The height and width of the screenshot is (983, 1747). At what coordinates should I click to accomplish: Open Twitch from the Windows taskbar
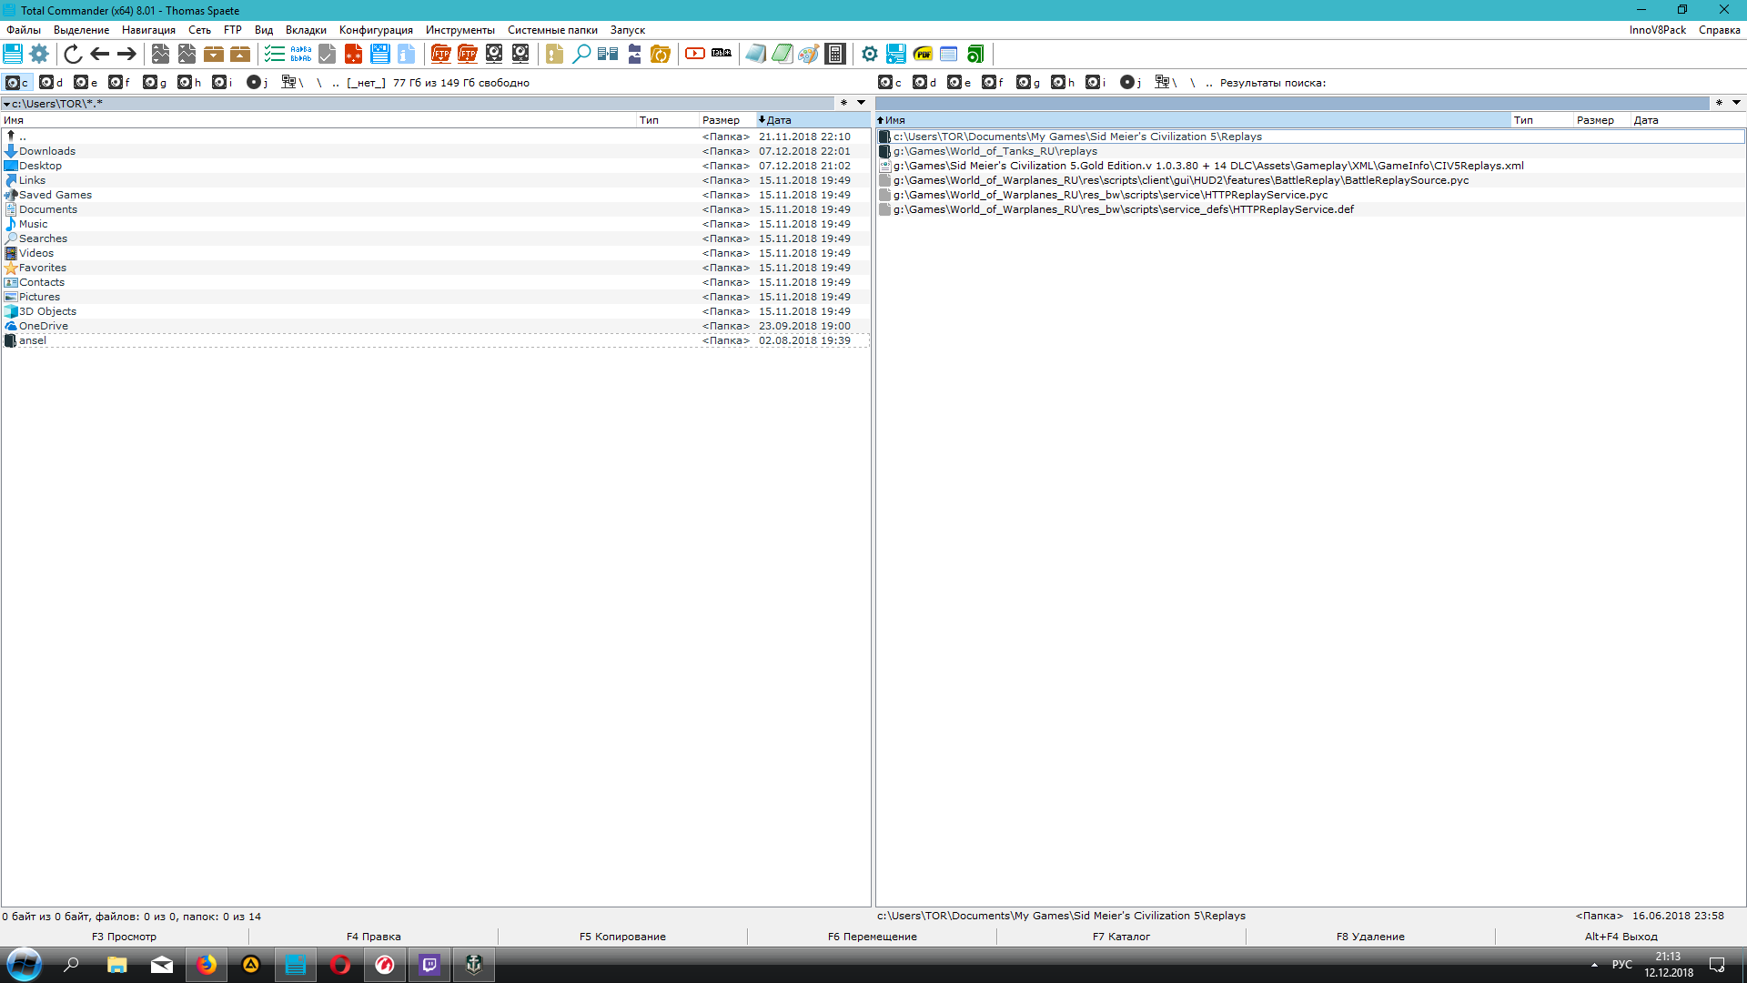[429, 965]
